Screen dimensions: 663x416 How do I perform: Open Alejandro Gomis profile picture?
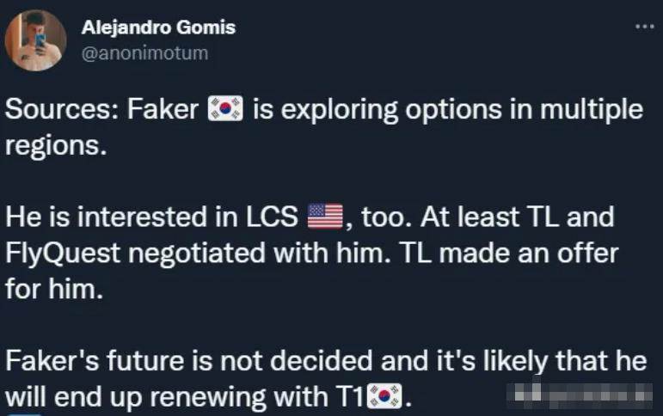(x=35, y=40)
